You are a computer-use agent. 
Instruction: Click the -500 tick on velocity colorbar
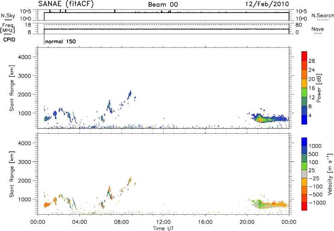[316, 194]
